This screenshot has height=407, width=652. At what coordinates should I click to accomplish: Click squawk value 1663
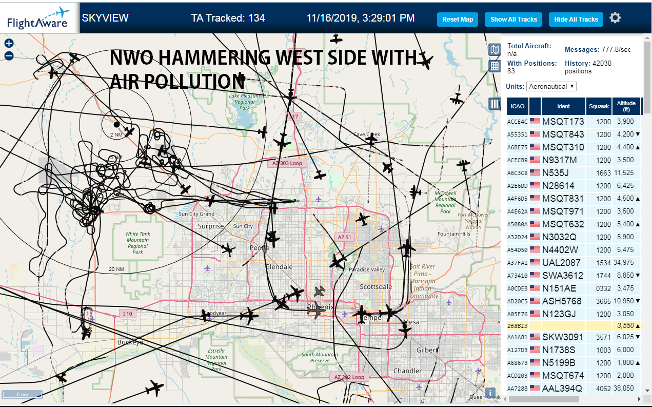(x=604, y=173)
